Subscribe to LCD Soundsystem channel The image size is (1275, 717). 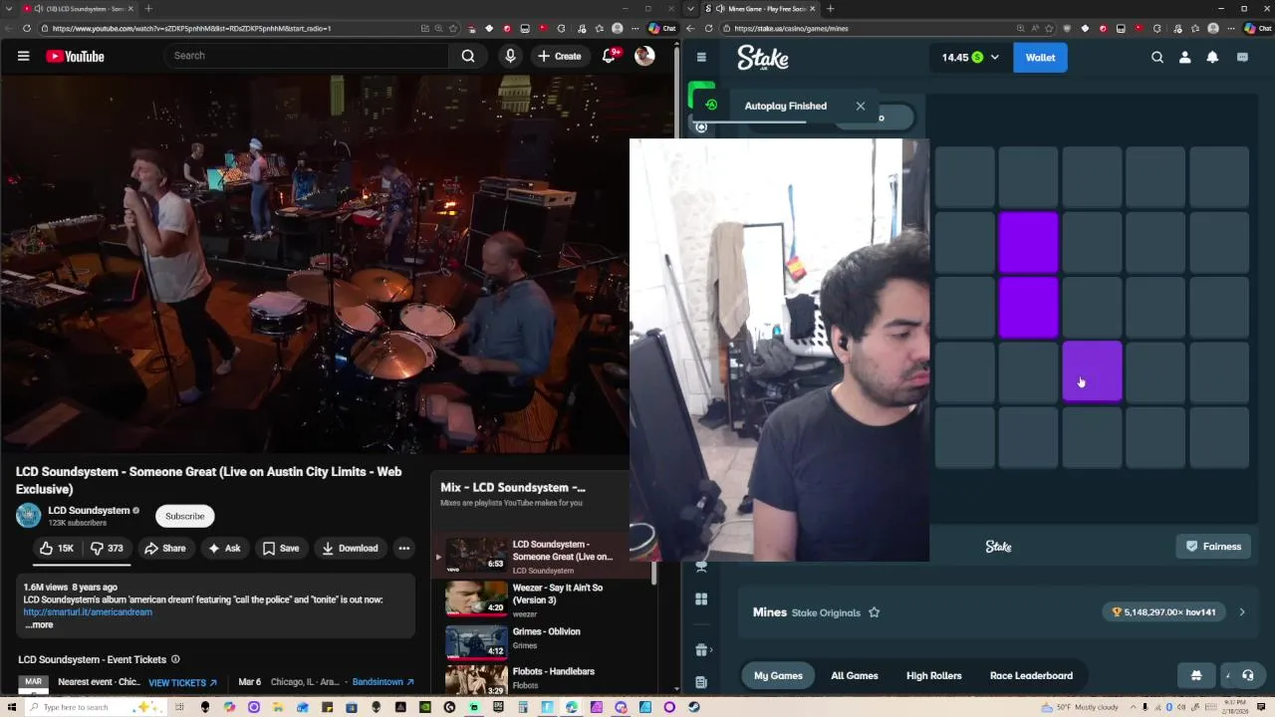point(184,516)
